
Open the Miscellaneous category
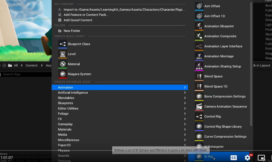(x=120, y=140)
